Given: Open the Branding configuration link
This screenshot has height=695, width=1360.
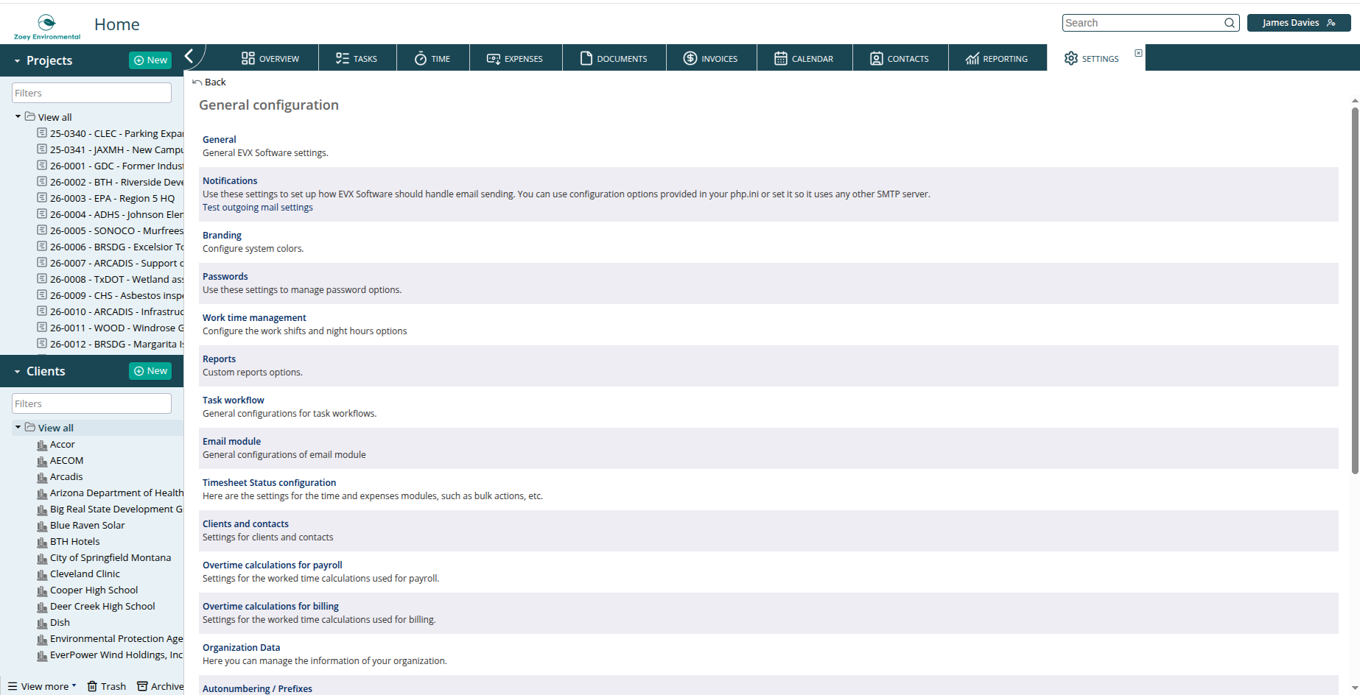Looking at the screenshot, I should [222, 236].
